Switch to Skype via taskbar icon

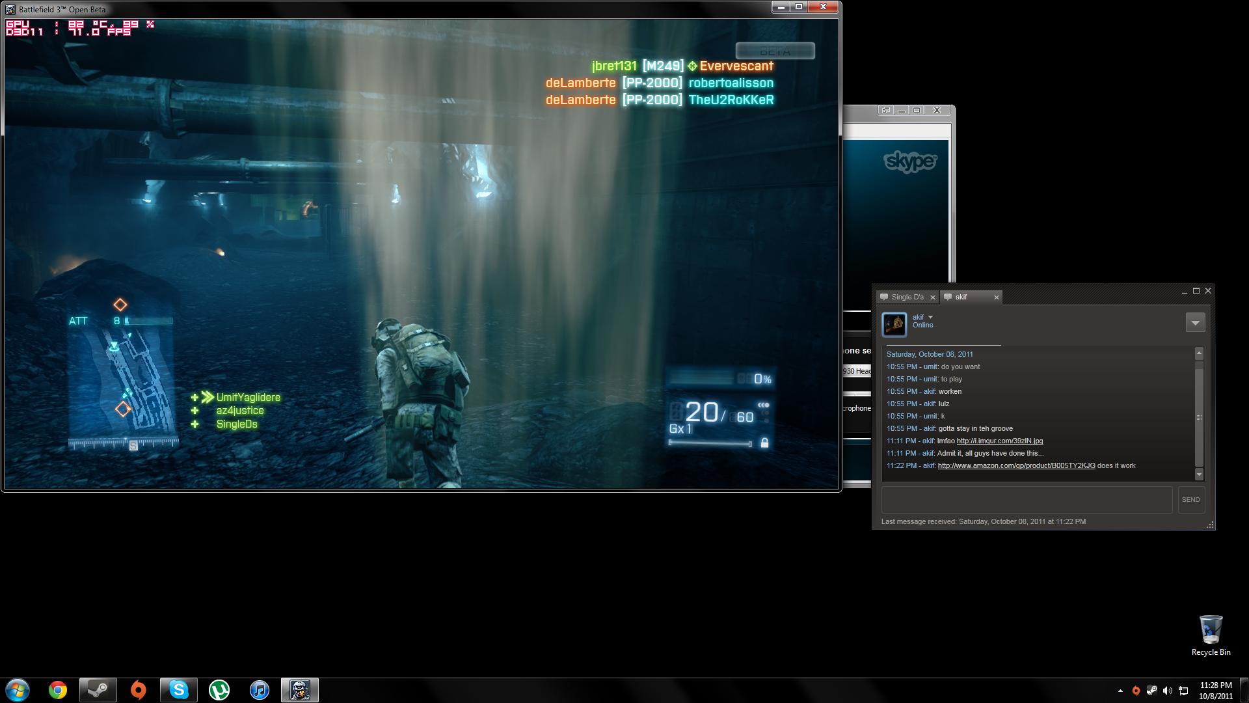point(179,690)
